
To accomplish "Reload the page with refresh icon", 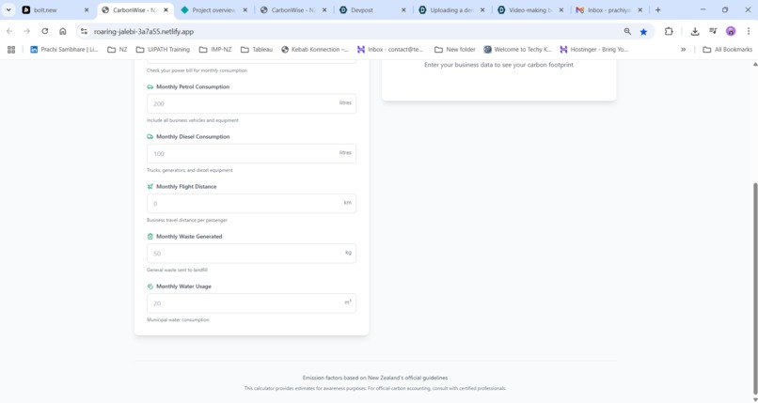I will point(45,31).
